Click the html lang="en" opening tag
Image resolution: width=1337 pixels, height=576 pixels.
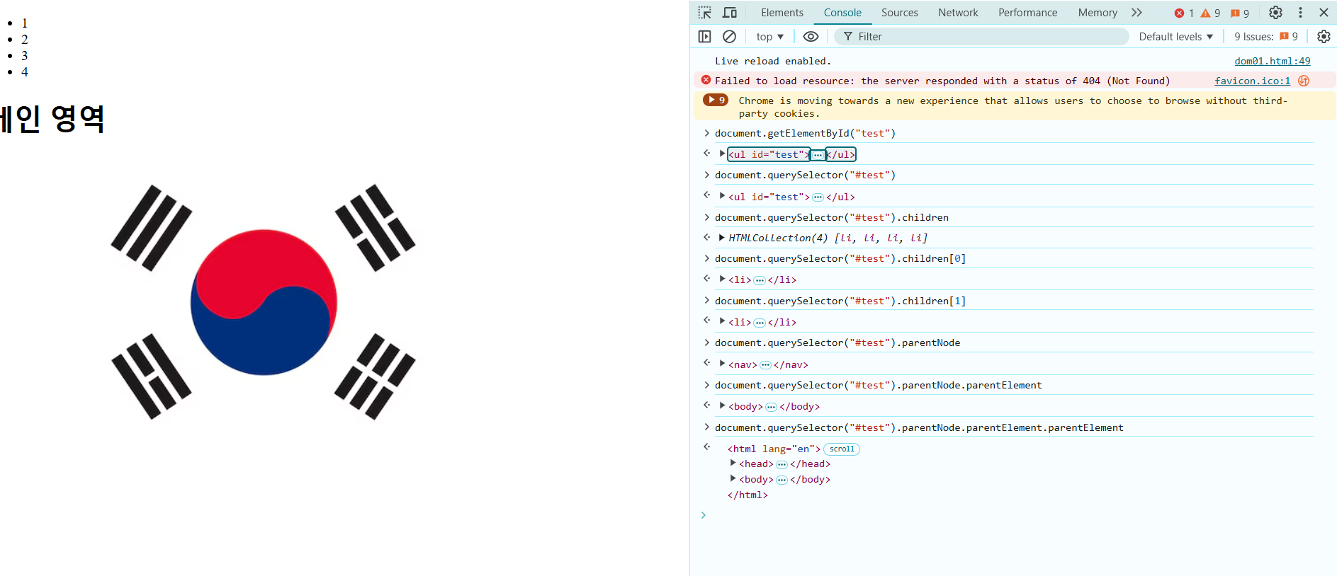[774, 449]
